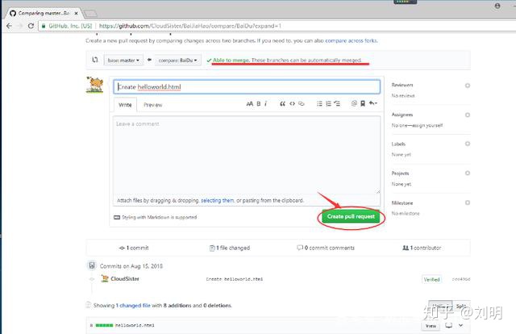This screenshot has height=334, width=516.
Task: Apply bold formatting with the B icon
Action: tap(259, 104)
